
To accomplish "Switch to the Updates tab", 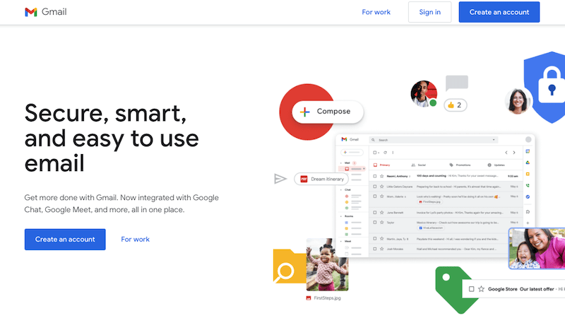I will 496,165.
